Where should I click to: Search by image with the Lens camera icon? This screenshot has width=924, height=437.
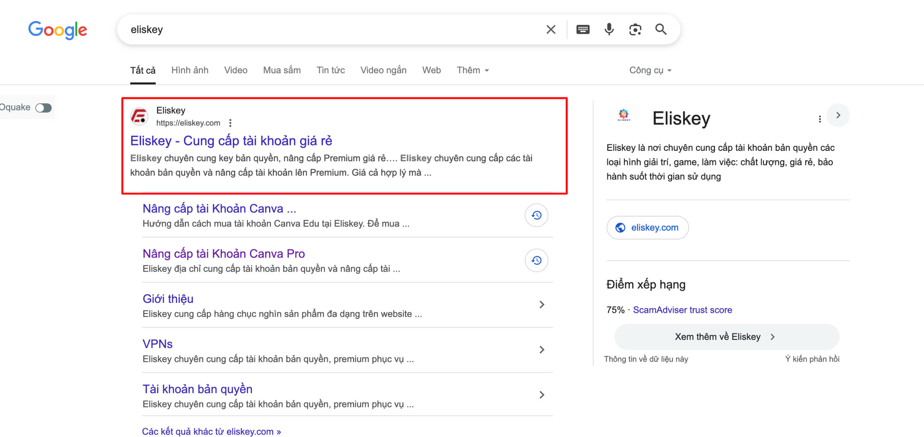tap(635, 29)
